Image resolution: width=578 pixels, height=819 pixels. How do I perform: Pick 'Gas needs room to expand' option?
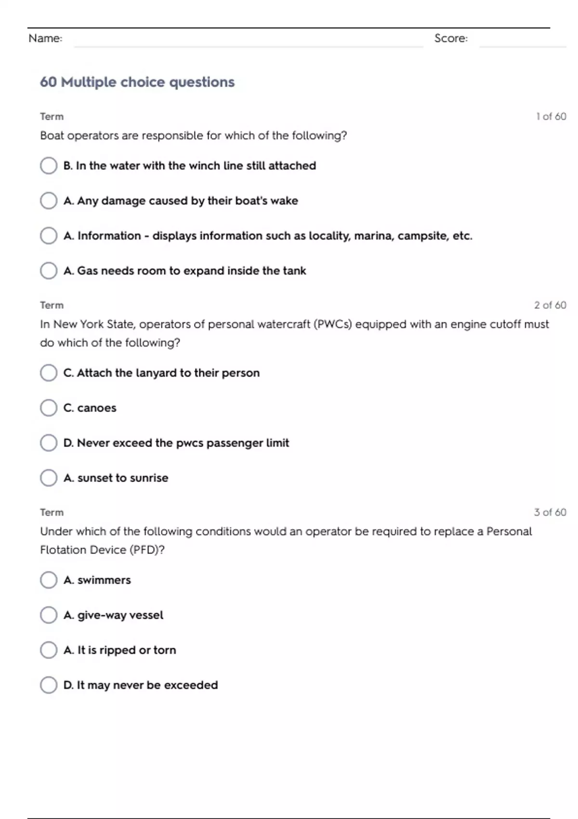(x=49, y=271)
